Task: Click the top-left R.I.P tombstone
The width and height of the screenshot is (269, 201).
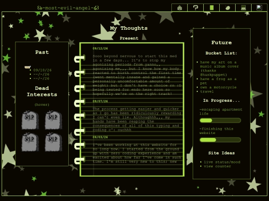Action: 30,120
